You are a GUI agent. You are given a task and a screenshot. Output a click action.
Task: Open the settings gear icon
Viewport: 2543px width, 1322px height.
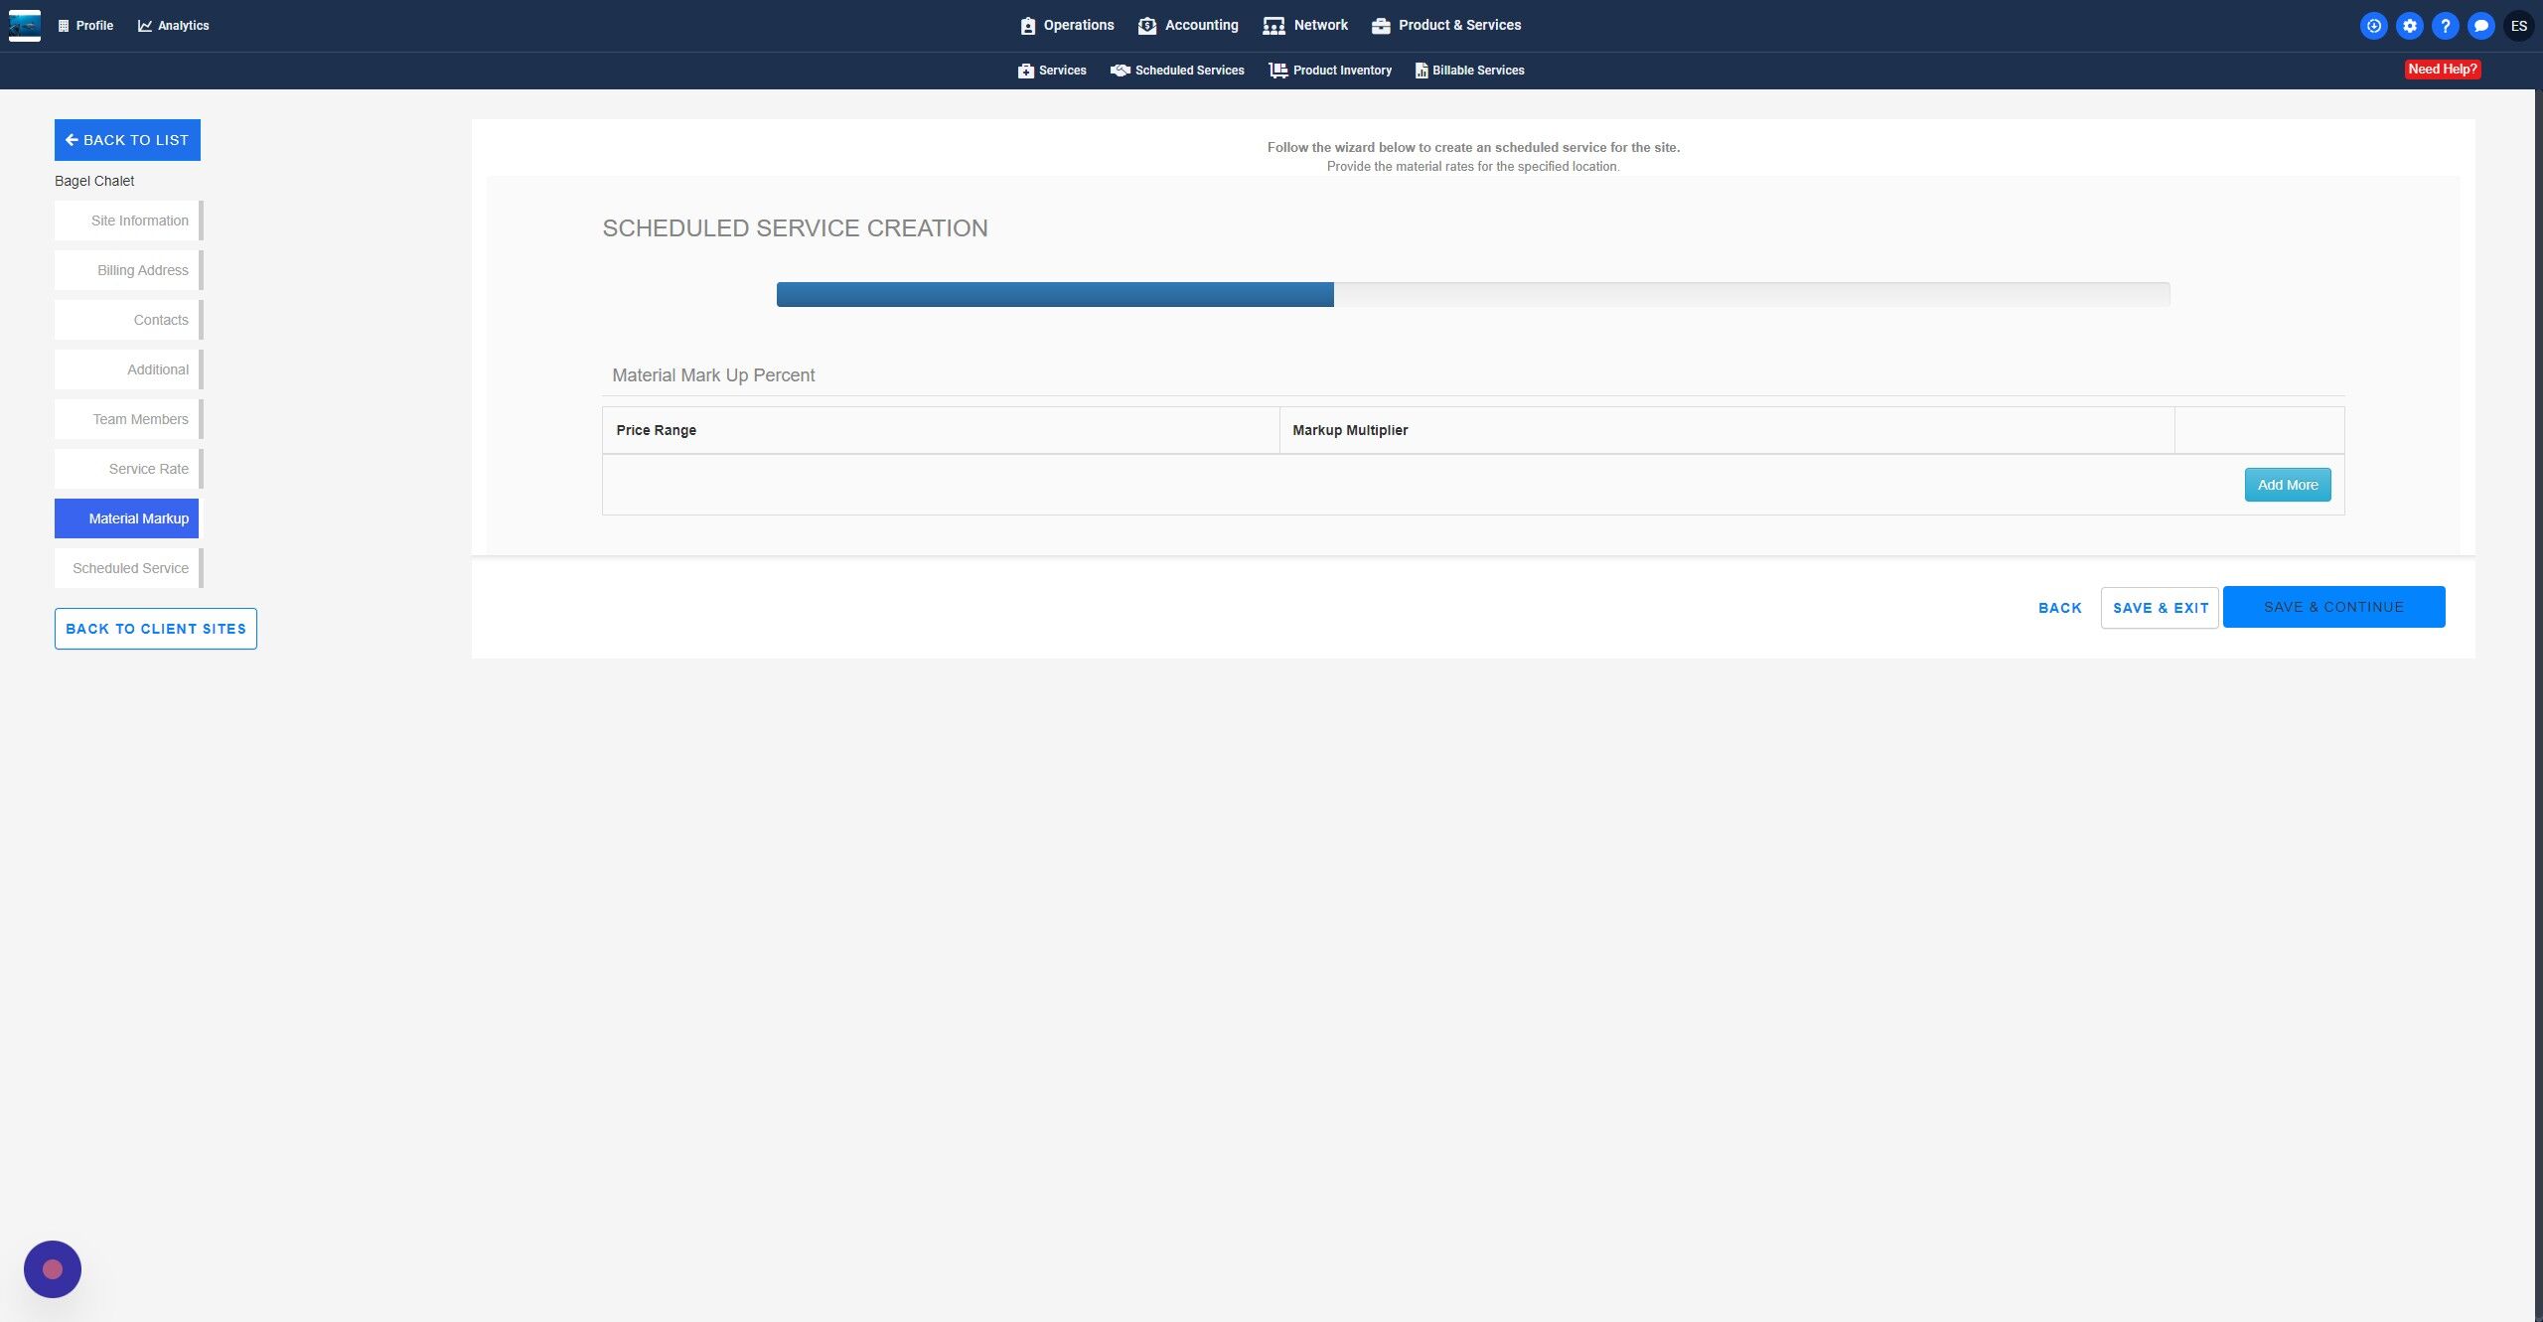pyautogui.click(x=2409, y=26)
